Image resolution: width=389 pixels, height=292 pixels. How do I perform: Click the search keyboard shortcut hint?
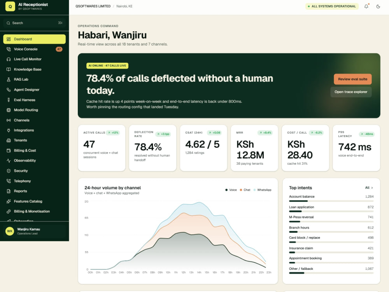pyautogui.click(x=60, y=23)
